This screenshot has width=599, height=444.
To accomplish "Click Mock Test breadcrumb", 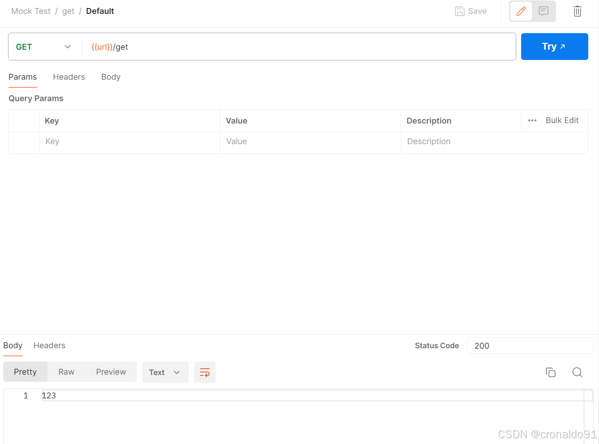I will (x=31, y=11).
